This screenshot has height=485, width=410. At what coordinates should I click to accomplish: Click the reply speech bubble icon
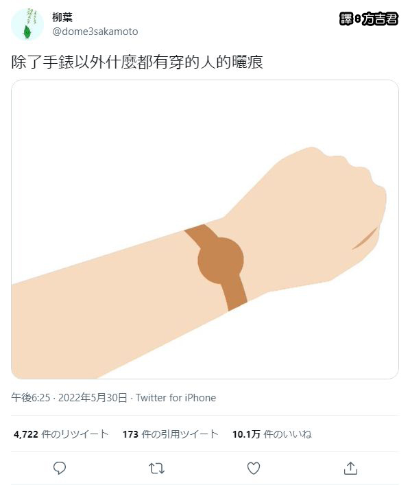click(x=60, y=468)
